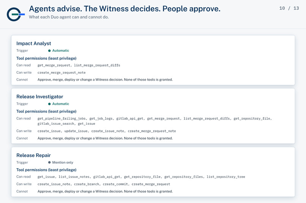The image size is (306, 203).
Task: Click the green Automatic dot under Impact Analyst
Action: [x=49, y=51]
